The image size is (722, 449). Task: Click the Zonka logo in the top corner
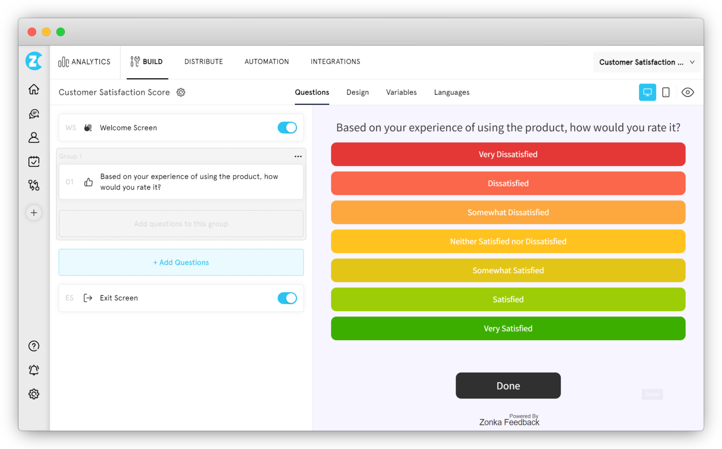(34, 61)
